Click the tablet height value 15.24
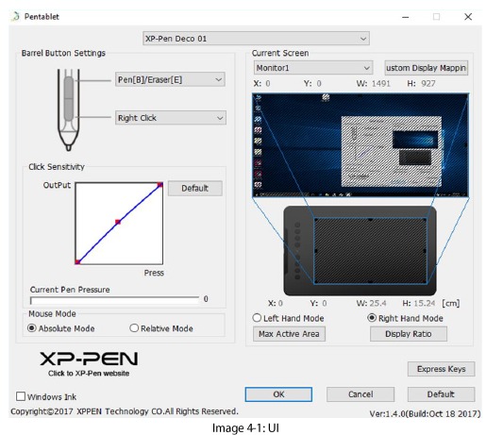Image resolution: width=503 pixels, height=435 pixels. 424,304
